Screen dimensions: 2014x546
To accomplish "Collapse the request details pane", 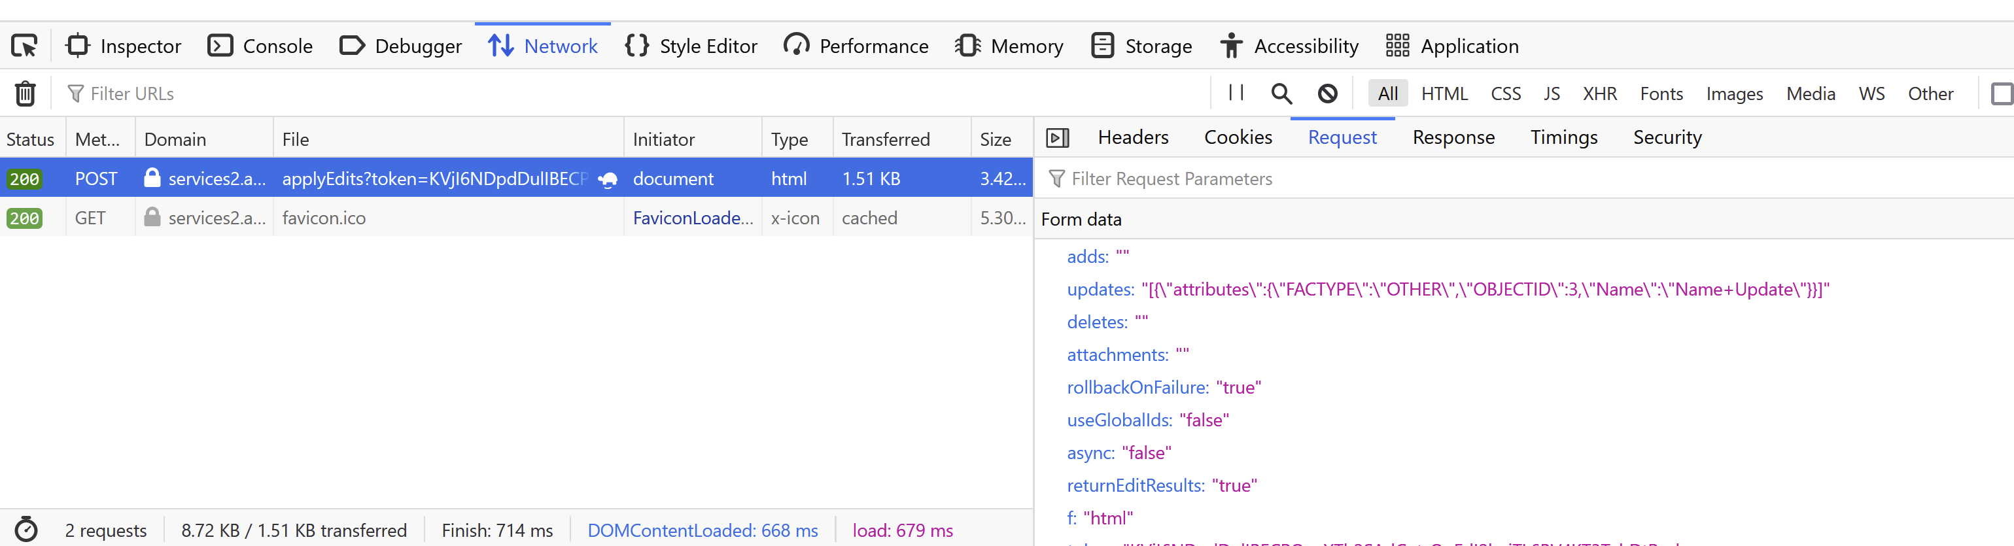I will (x=1057, y=138).
